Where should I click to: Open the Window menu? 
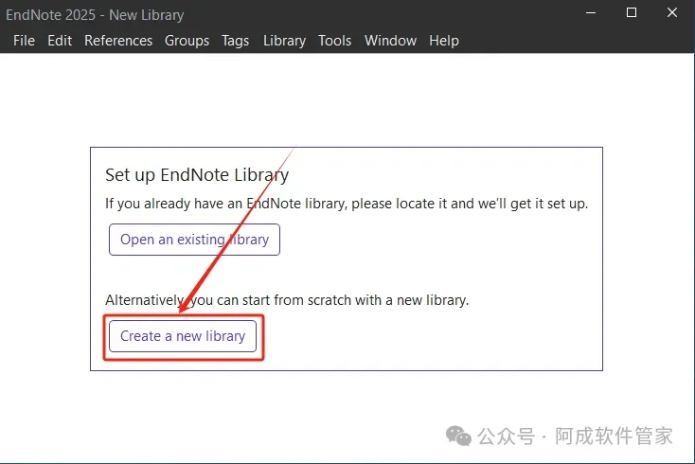390,41
